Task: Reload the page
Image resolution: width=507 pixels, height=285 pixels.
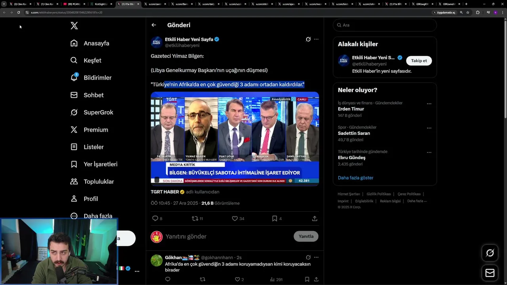Action: pyautogui.click(x=18, y=12)
